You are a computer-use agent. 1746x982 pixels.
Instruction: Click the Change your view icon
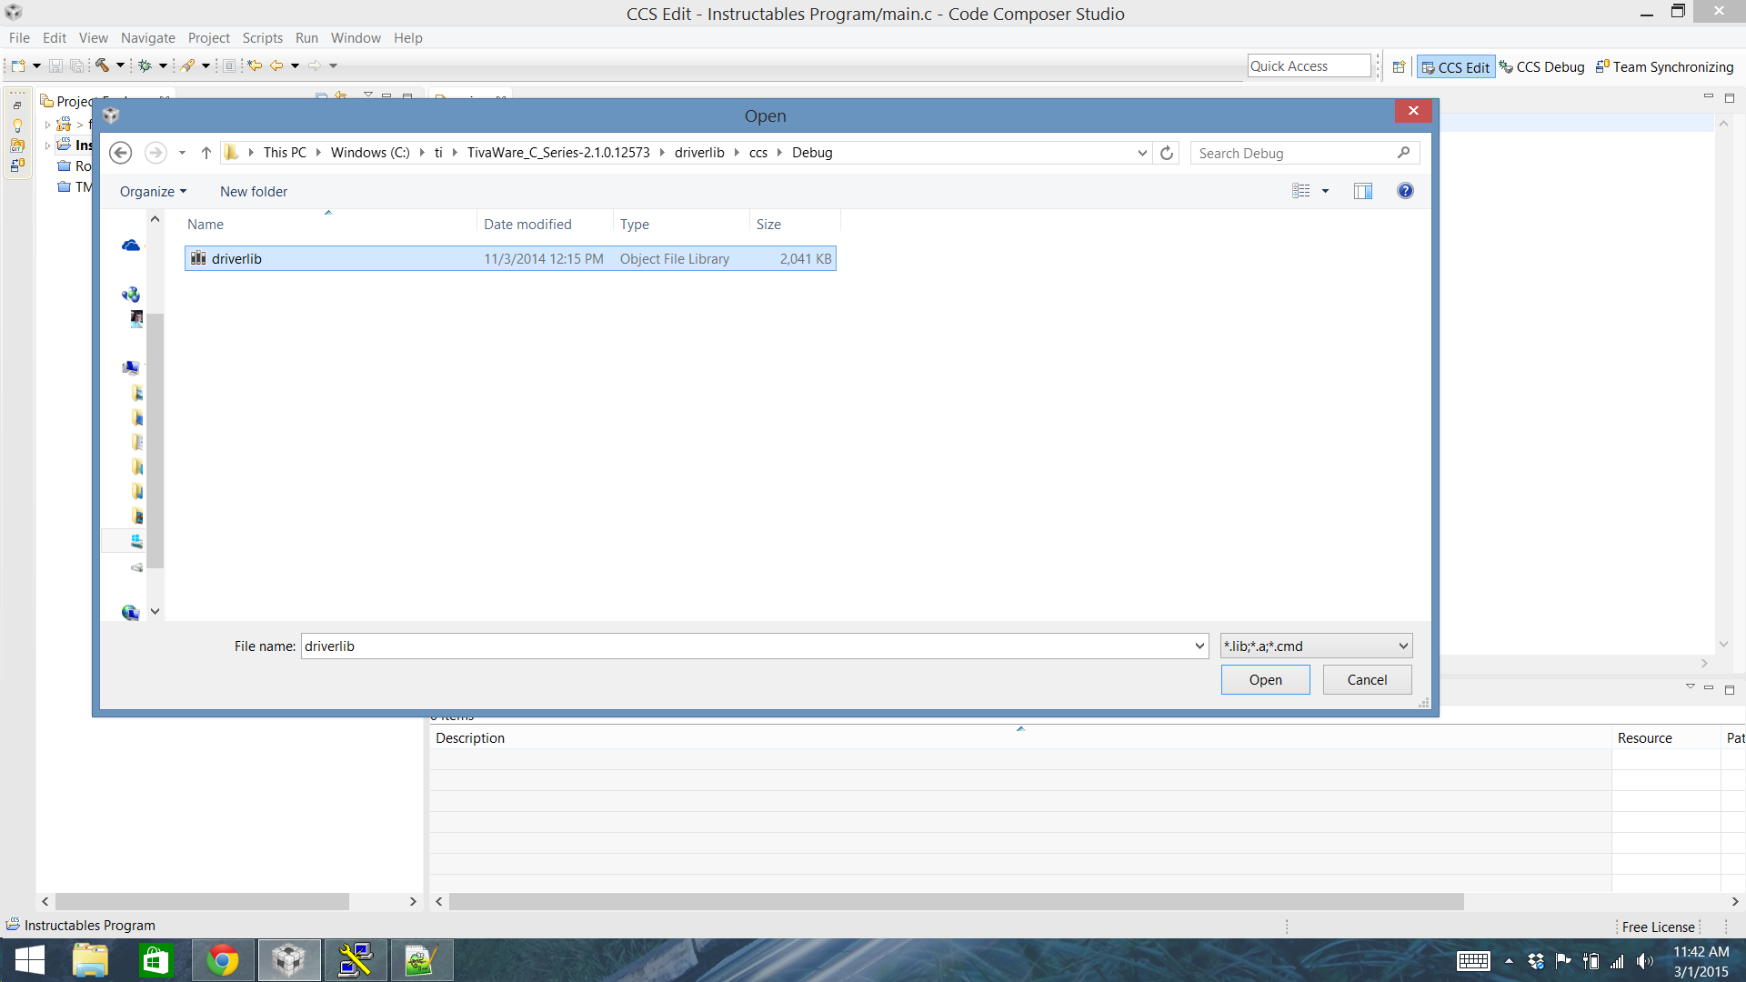point(1301,191)
